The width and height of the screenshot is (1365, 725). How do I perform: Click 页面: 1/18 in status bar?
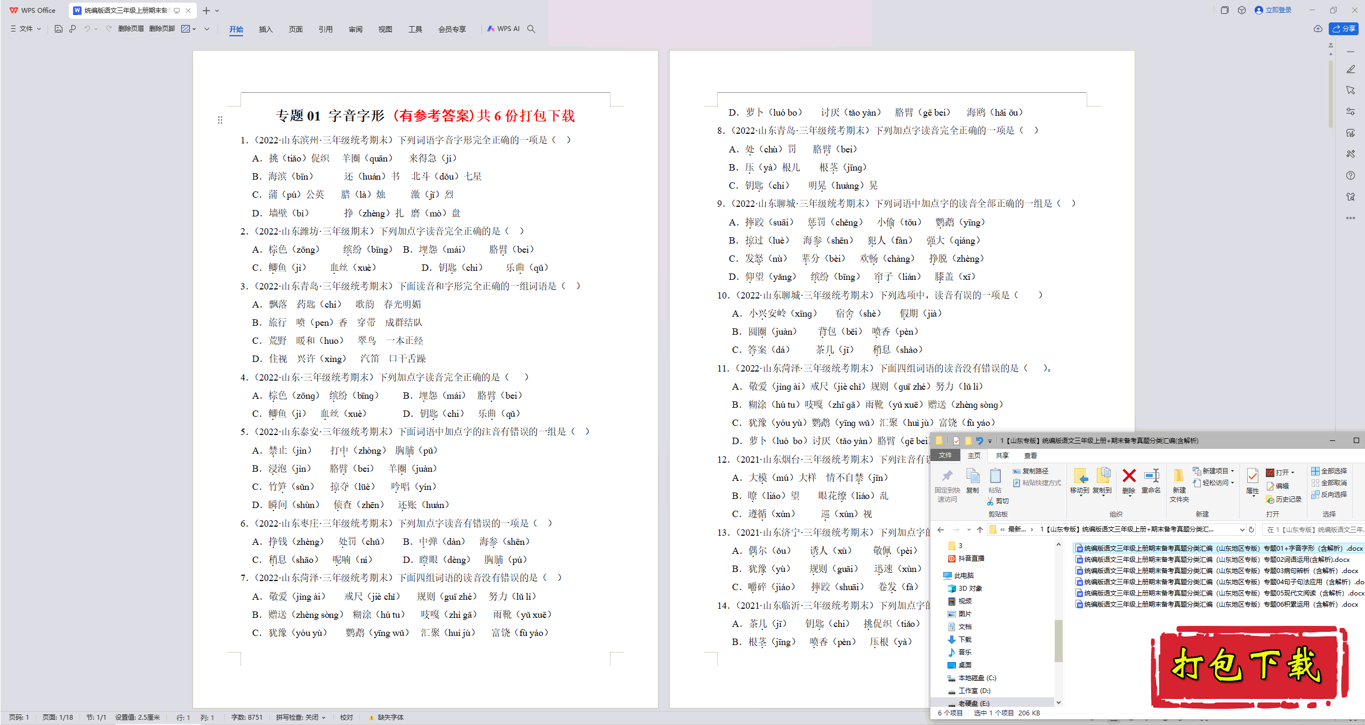[58, 718]
